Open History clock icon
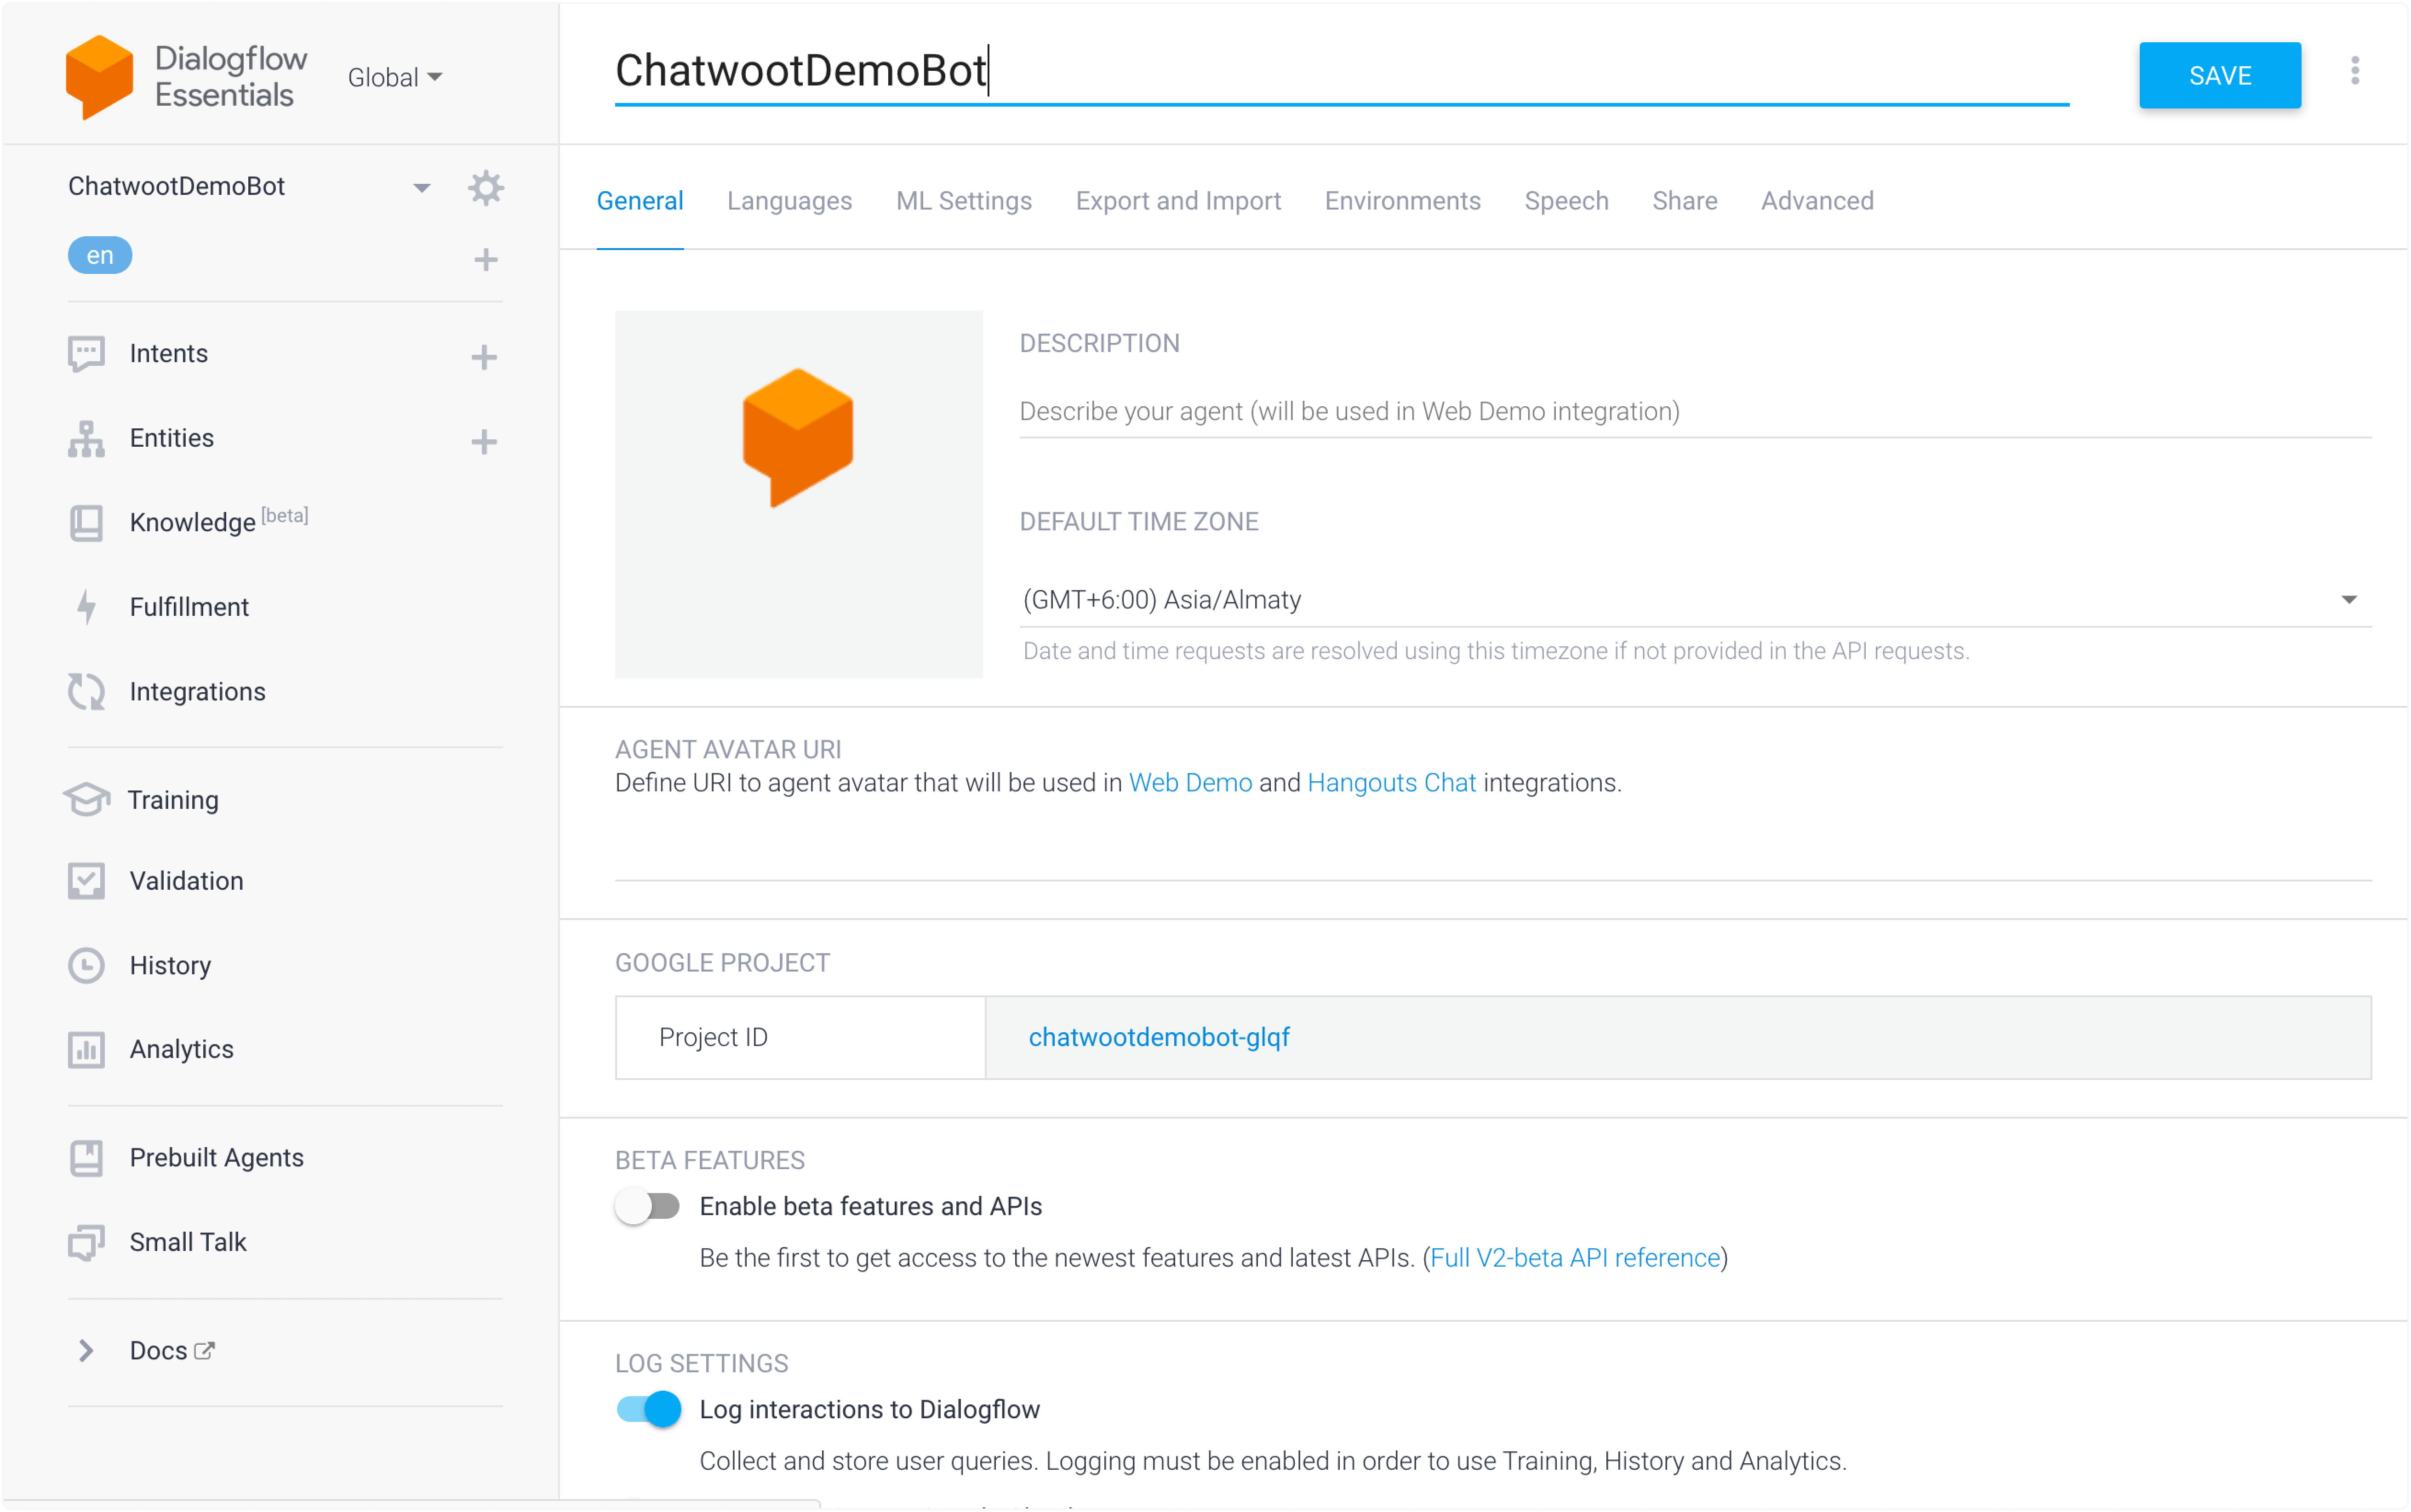The height and width of the screenshot is (1512, 2411). tap(87, 965)
